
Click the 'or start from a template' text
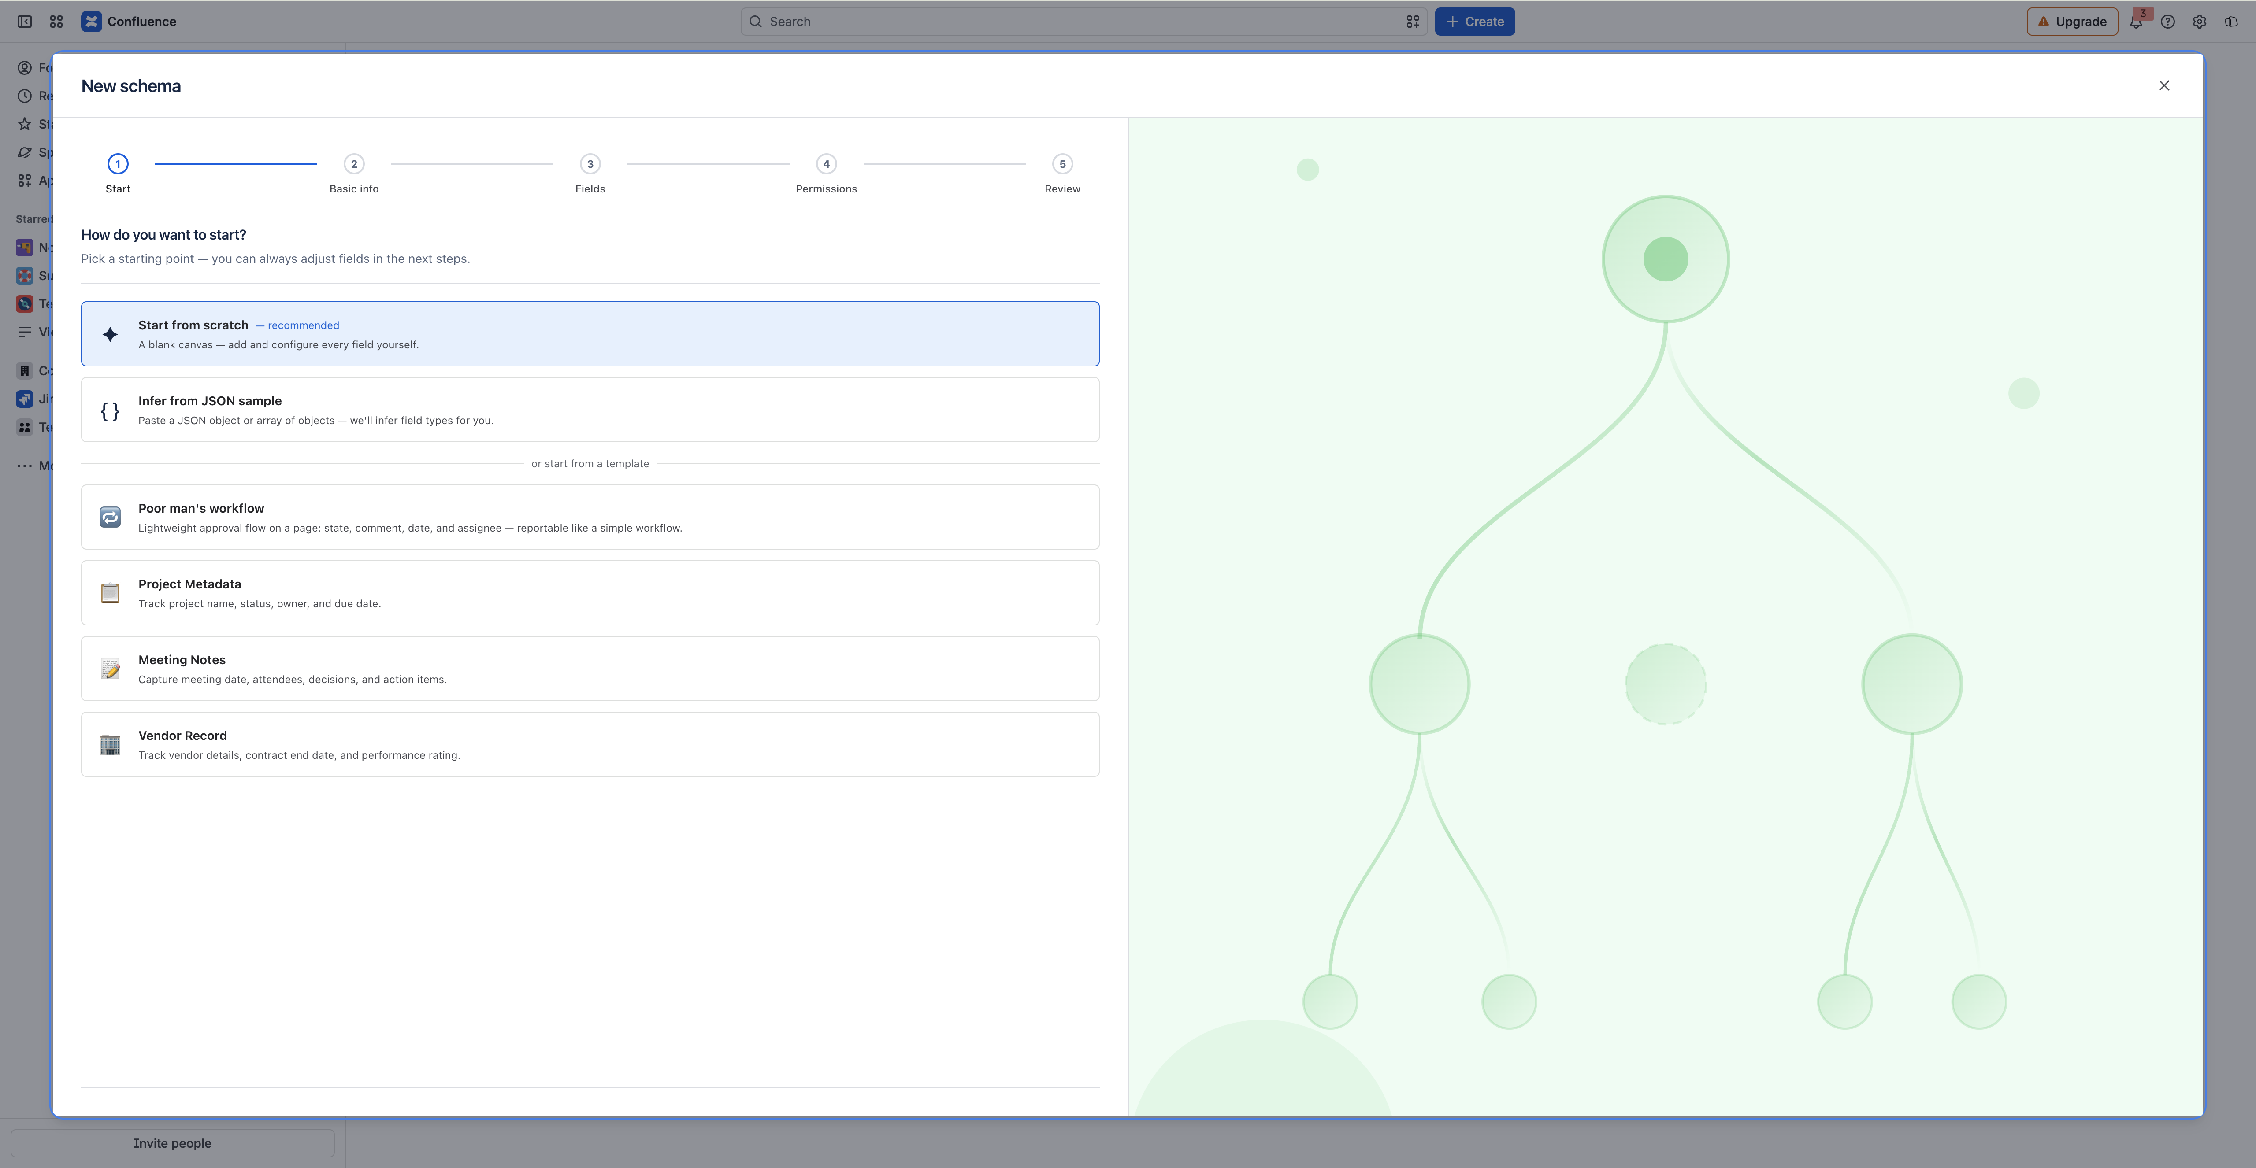tap(590, 464)
